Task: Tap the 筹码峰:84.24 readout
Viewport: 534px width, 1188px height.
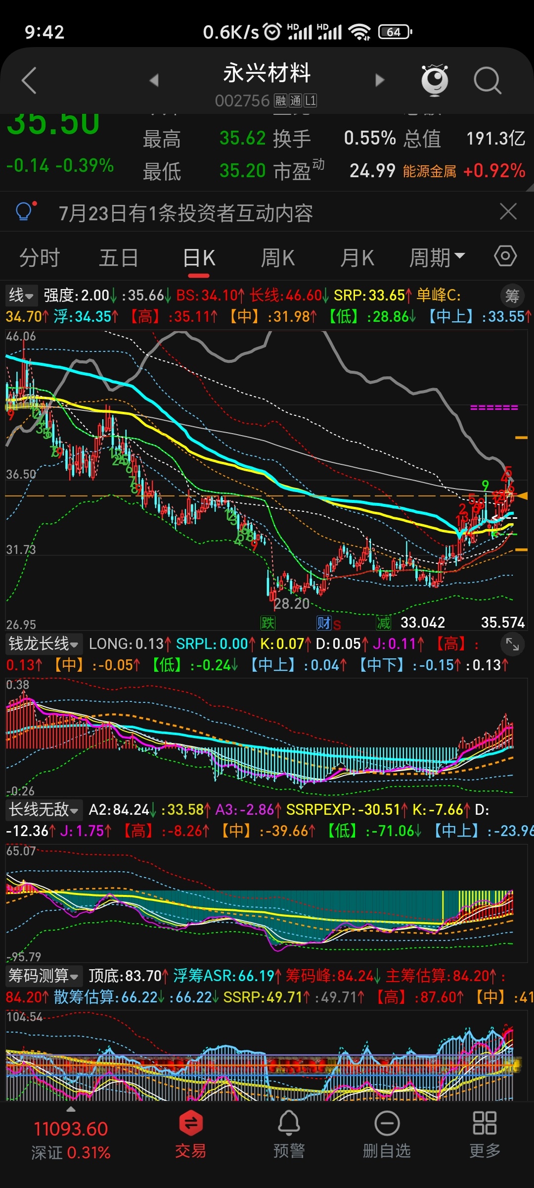Action: tap(333, 976)
